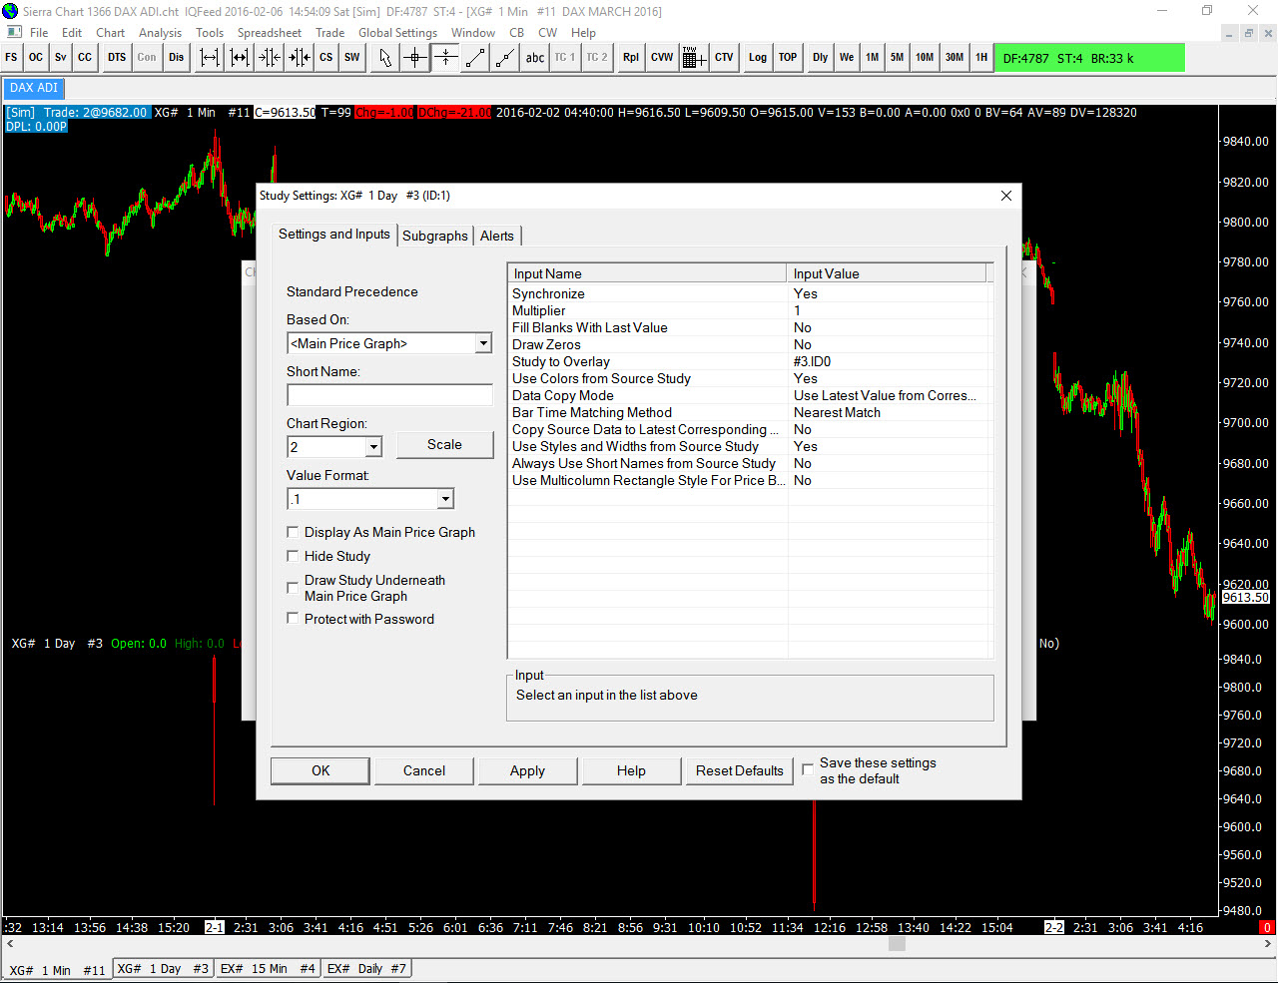Viewport: 1278px width, 983px height.
Task: Click the Rpl toolbar button
Action: coord(631,58)
